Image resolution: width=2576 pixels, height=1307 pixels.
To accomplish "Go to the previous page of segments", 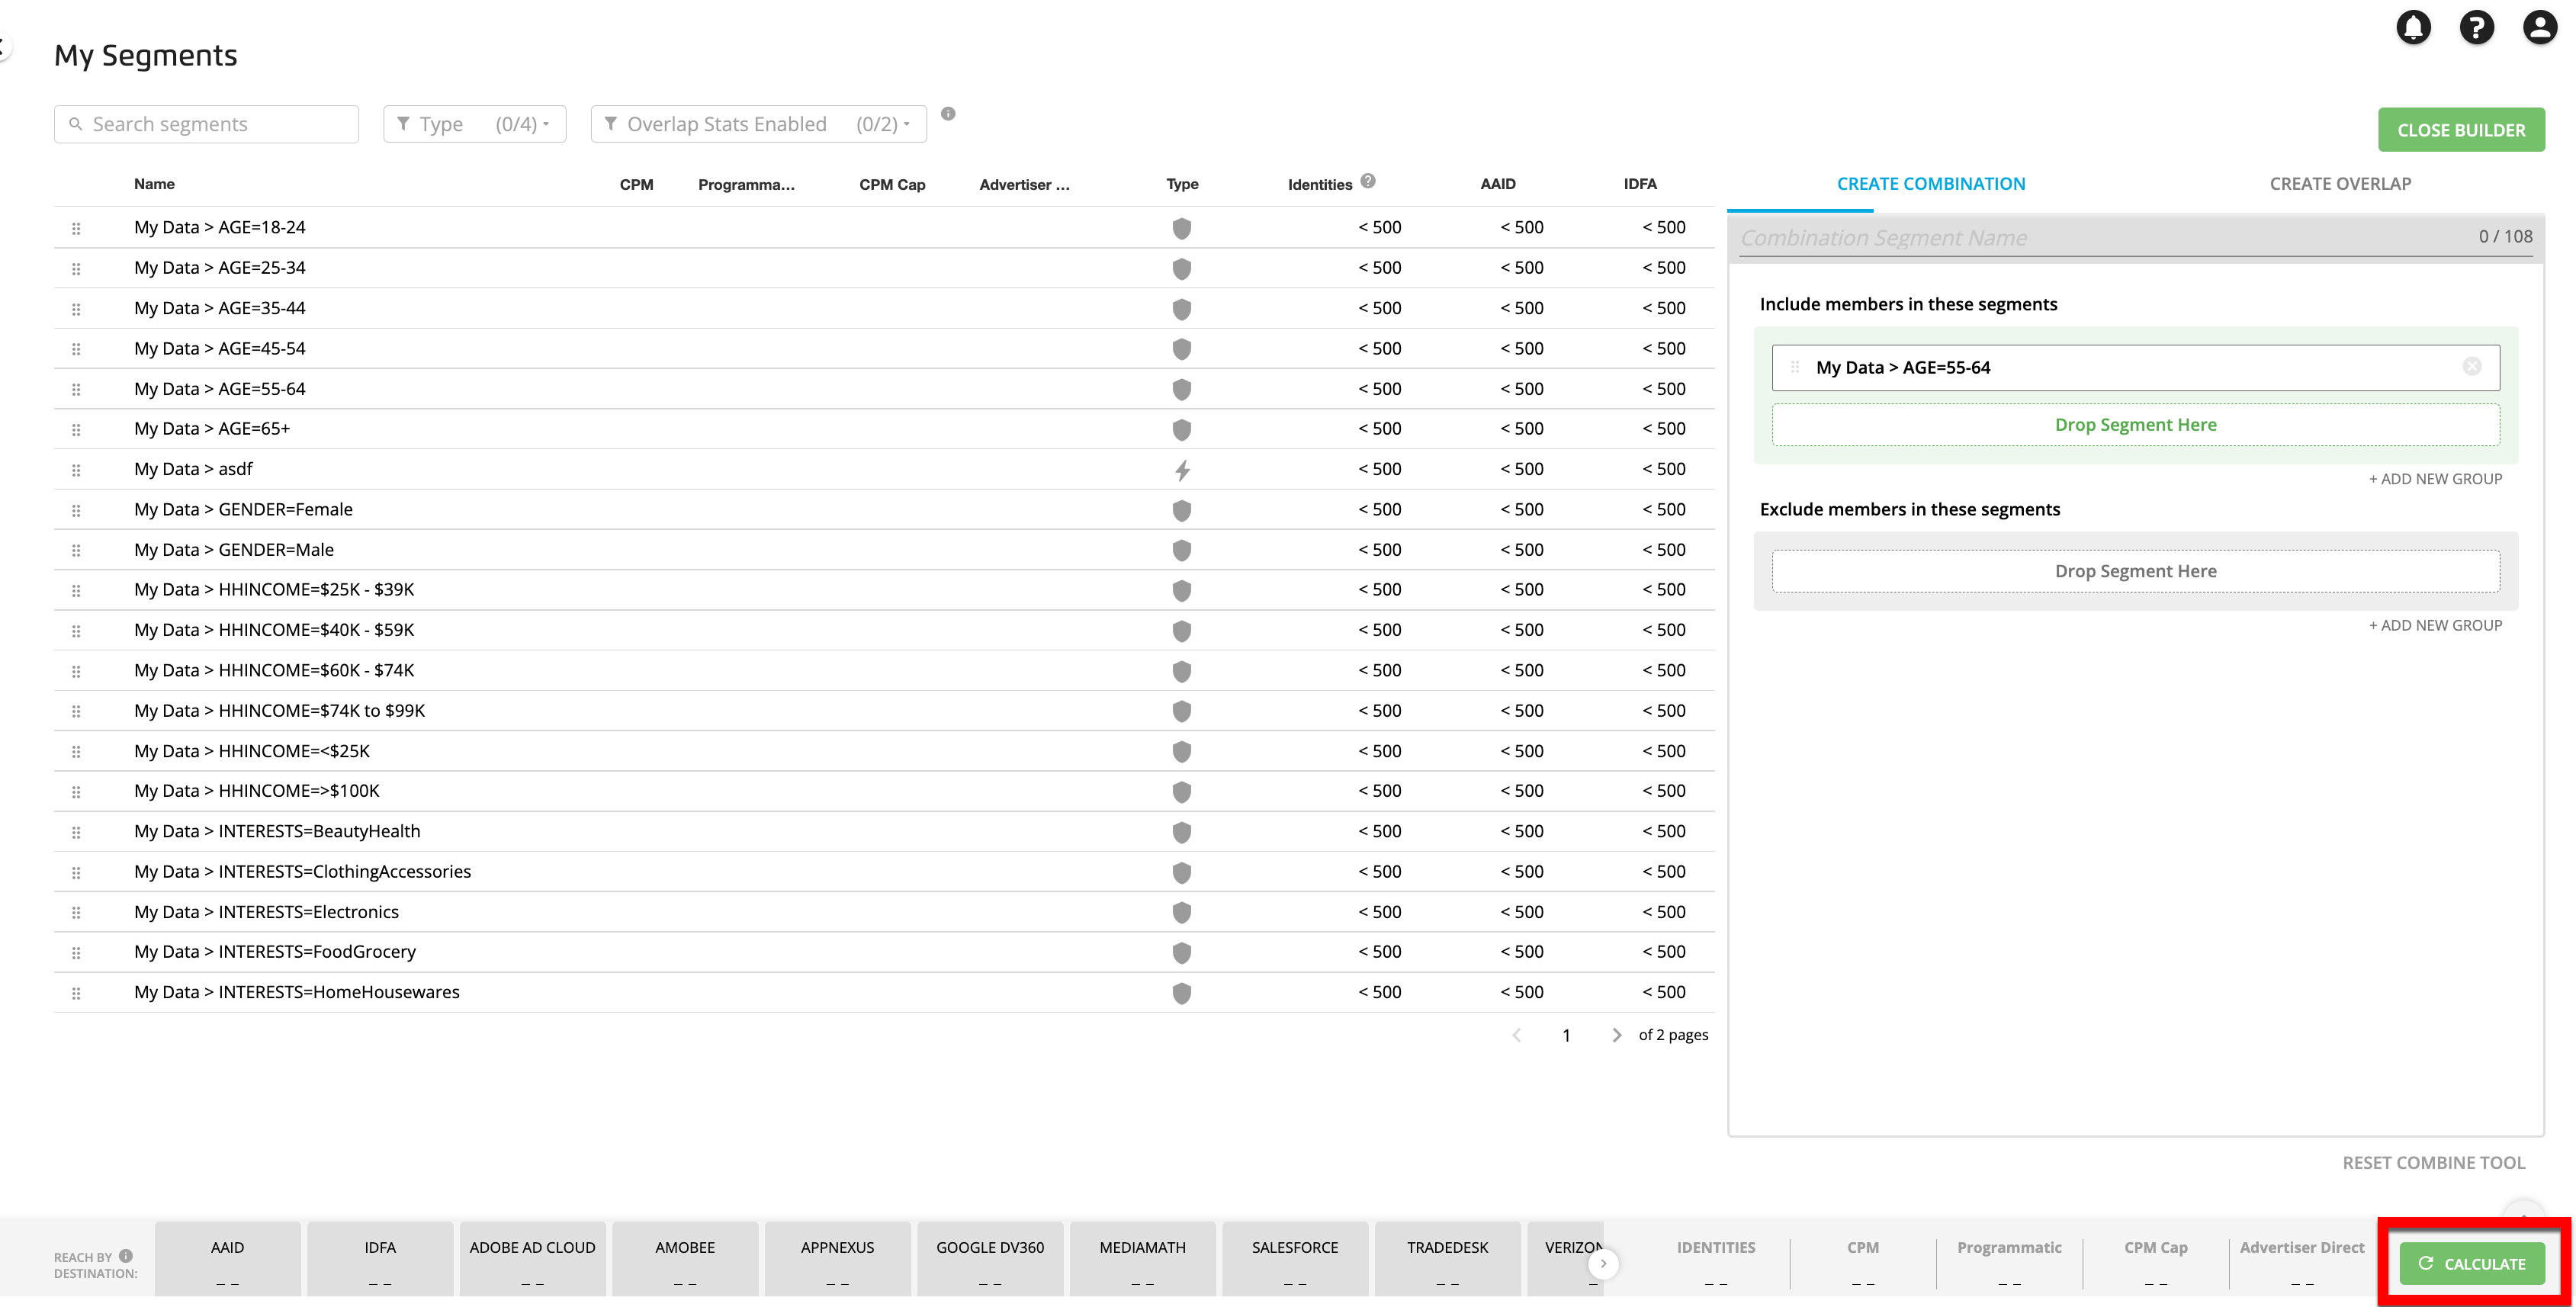I will pos(1517,1035).
